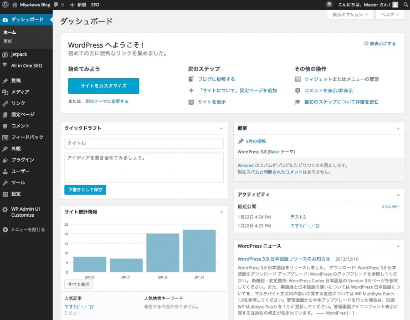The width and height of the screenshot is (410, 320).
Task: Click the リンク chain icon
Action: 5,103
